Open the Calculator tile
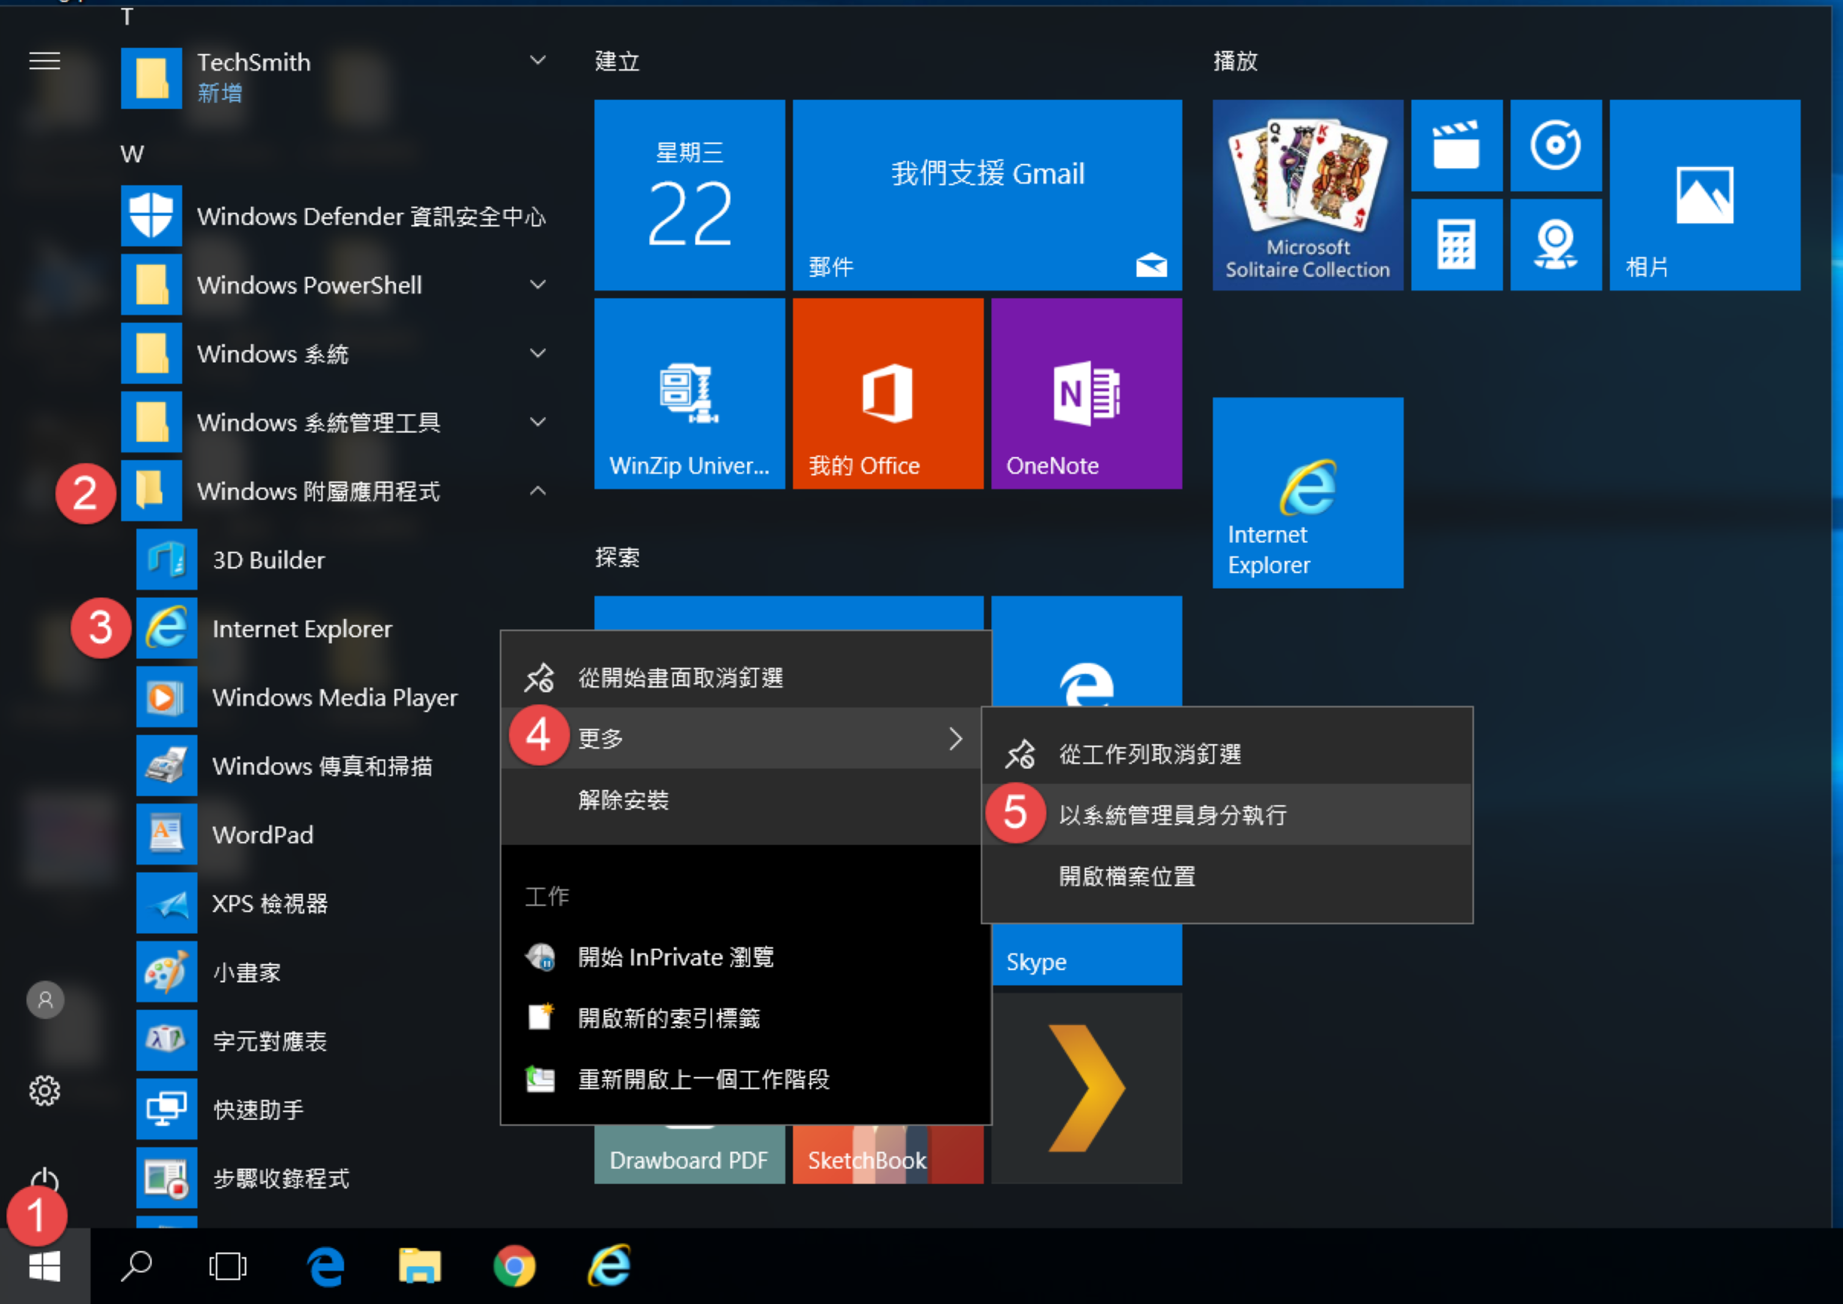The image size is (1843, 1304). 1456,245
